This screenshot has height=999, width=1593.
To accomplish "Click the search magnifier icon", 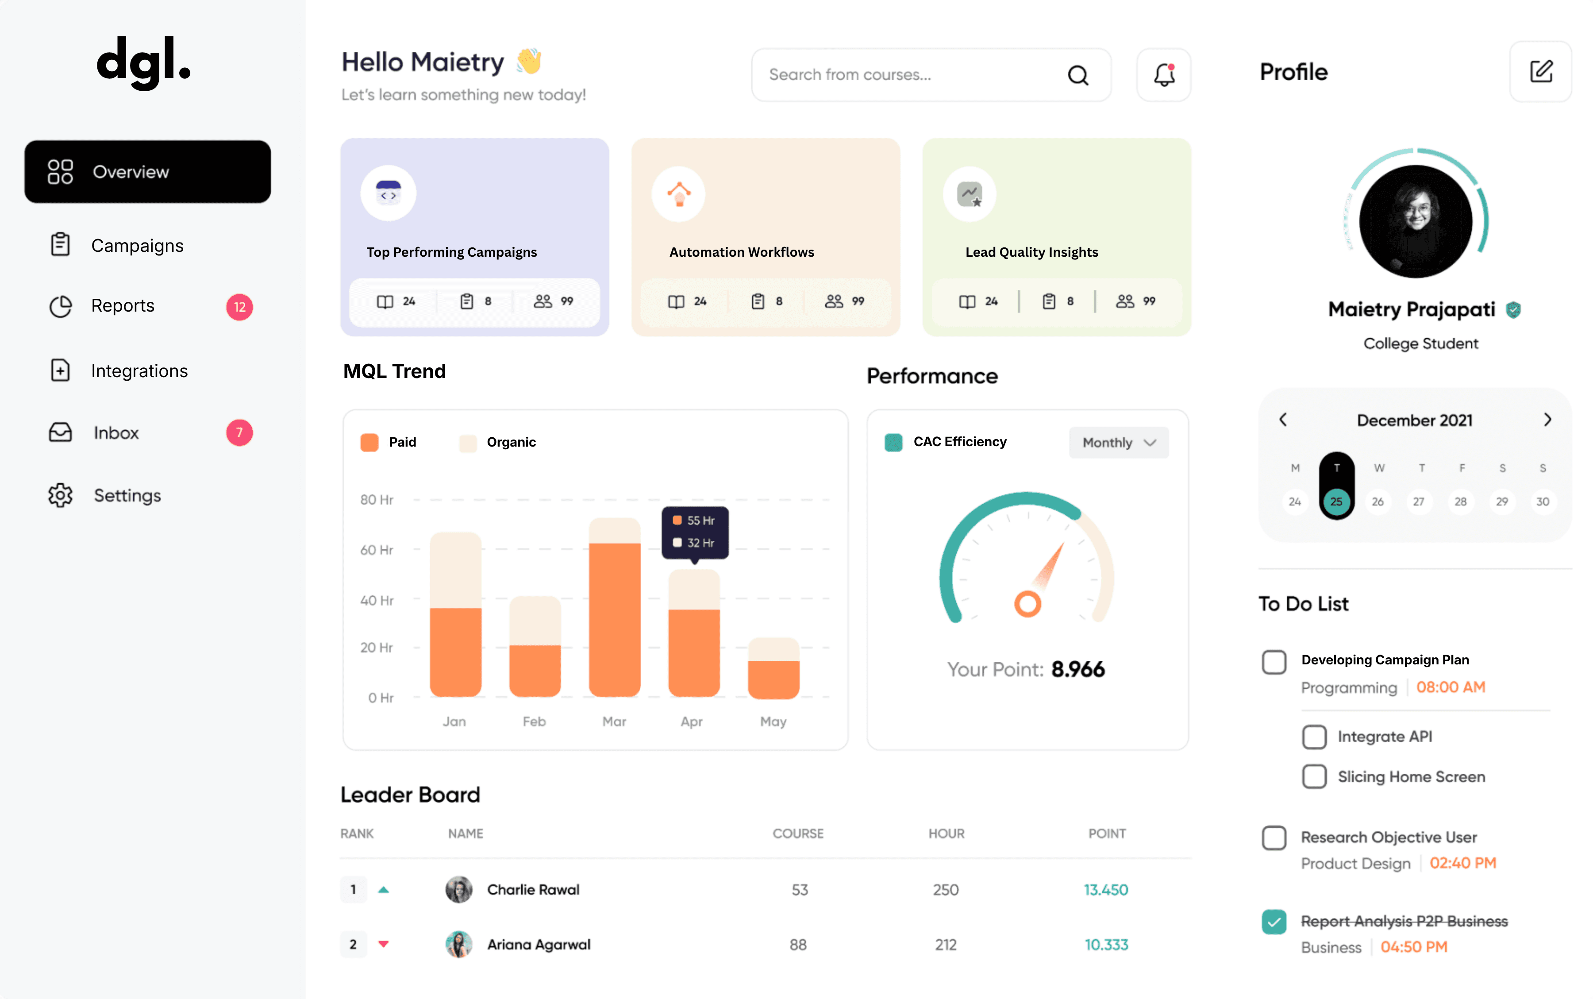I will click(x=1078, y=75).
